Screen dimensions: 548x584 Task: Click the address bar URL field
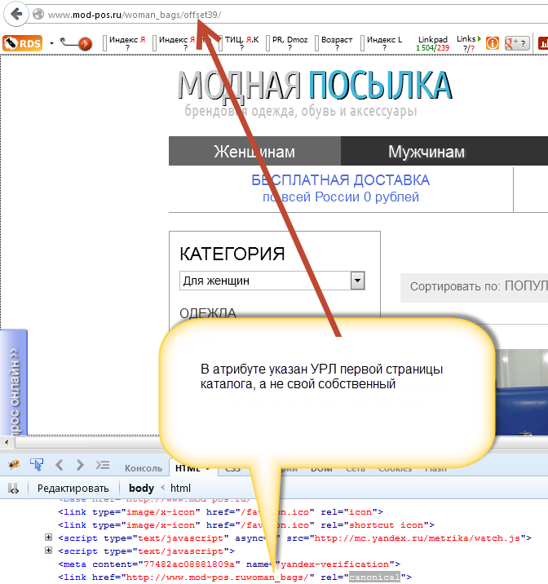pos(290,15)
